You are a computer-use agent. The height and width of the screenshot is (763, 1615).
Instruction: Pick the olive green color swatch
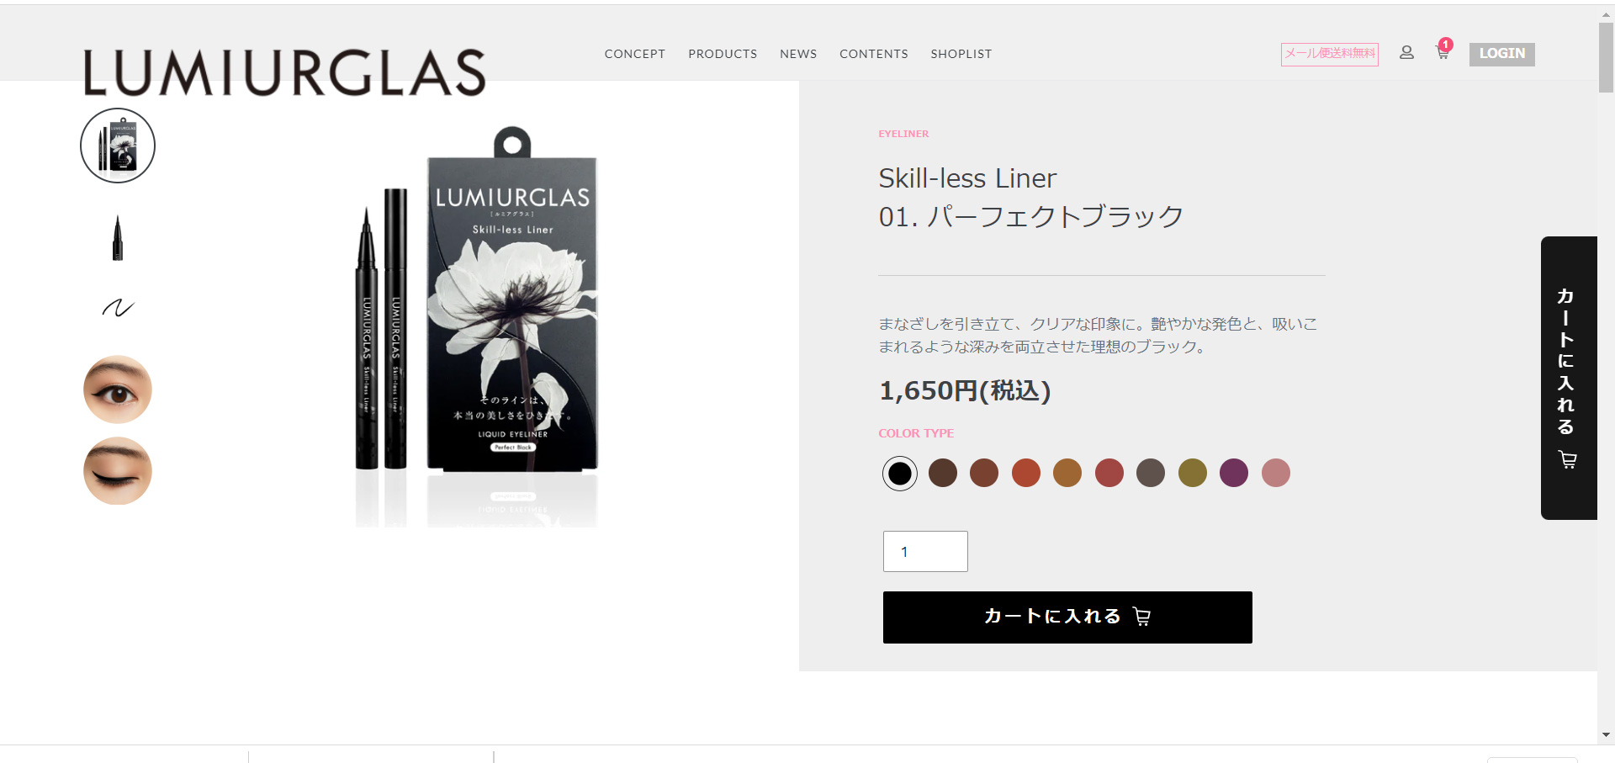point(1193,473)
